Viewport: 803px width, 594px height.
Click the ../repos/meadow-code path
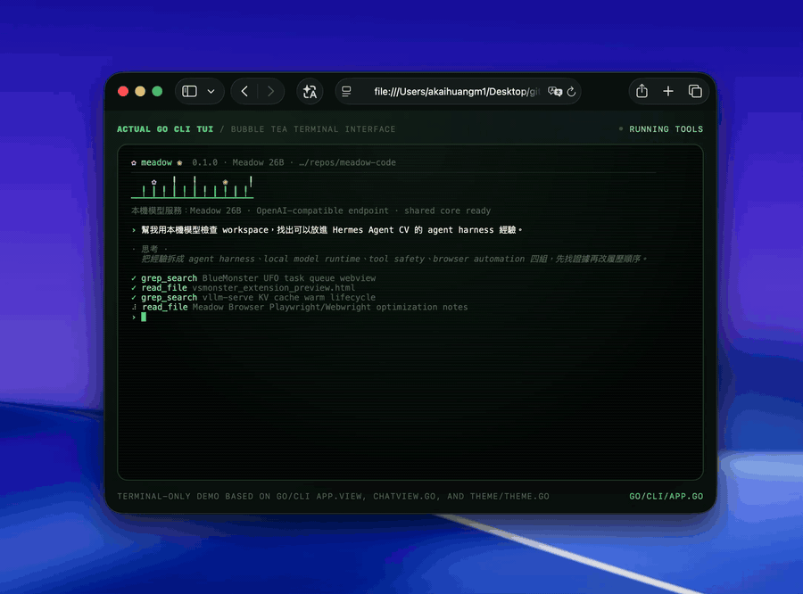[347, 162]
